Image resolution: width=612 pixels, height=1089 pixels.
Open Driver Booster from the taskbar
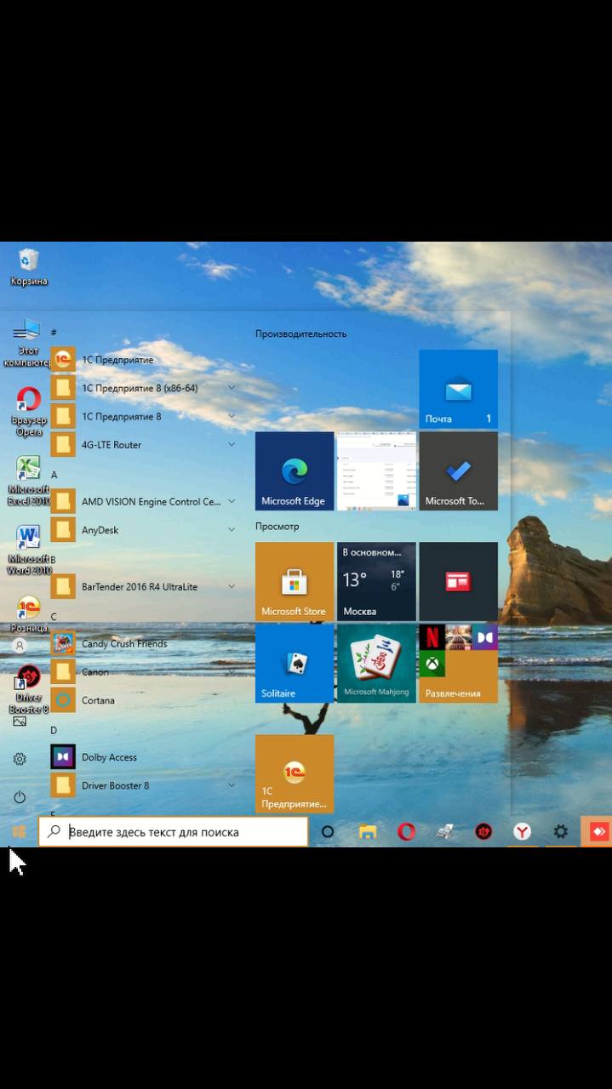pyautogui.click(x=483, y=832)
